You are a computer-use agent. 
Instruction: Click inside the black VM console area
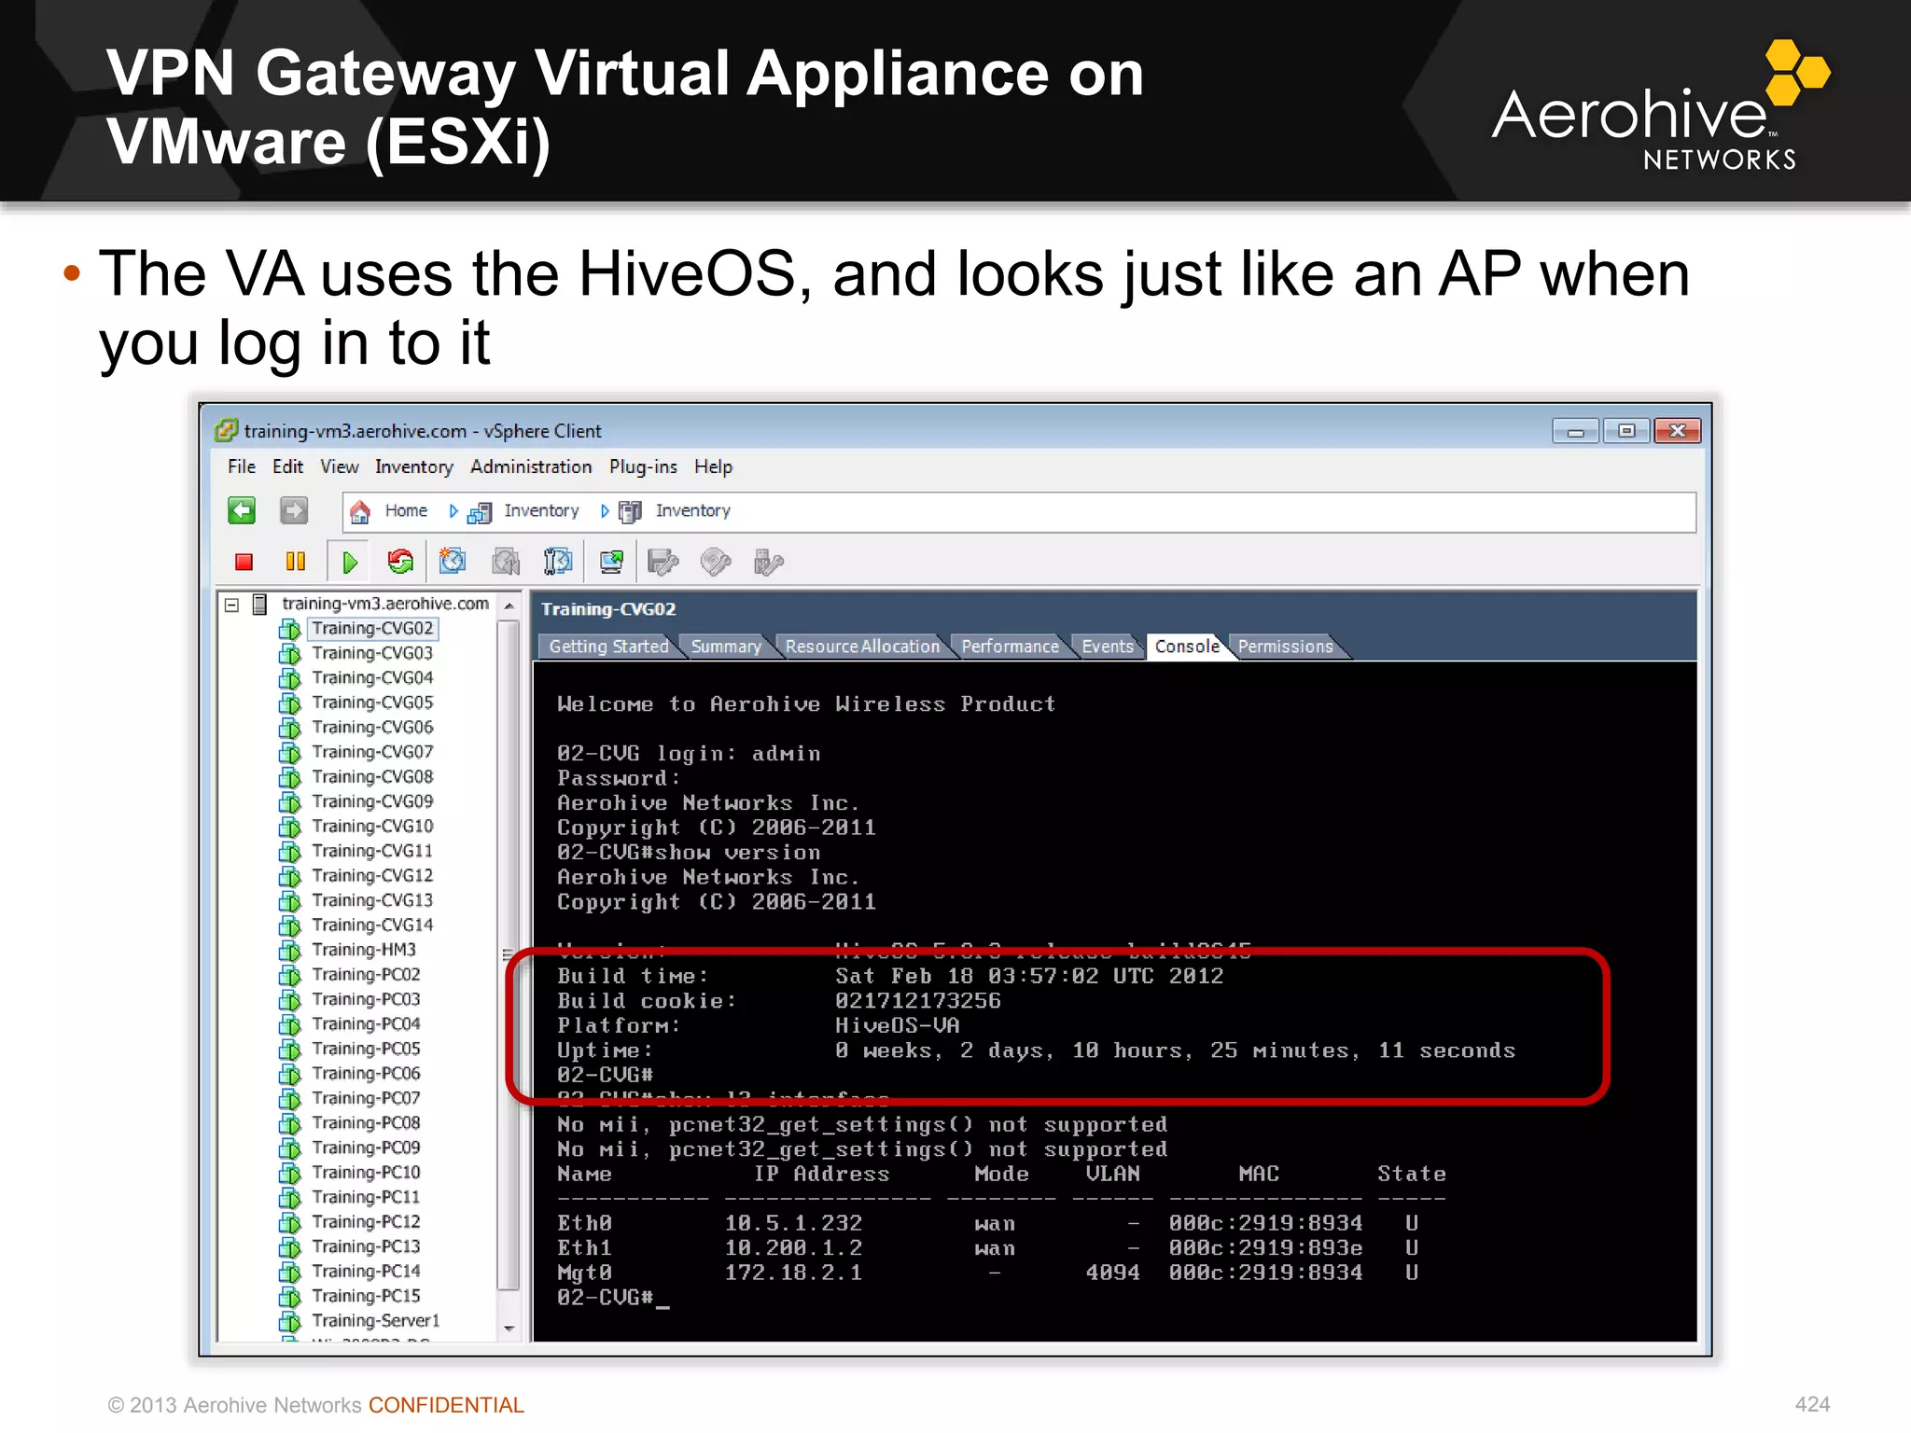[1114, 1001]
